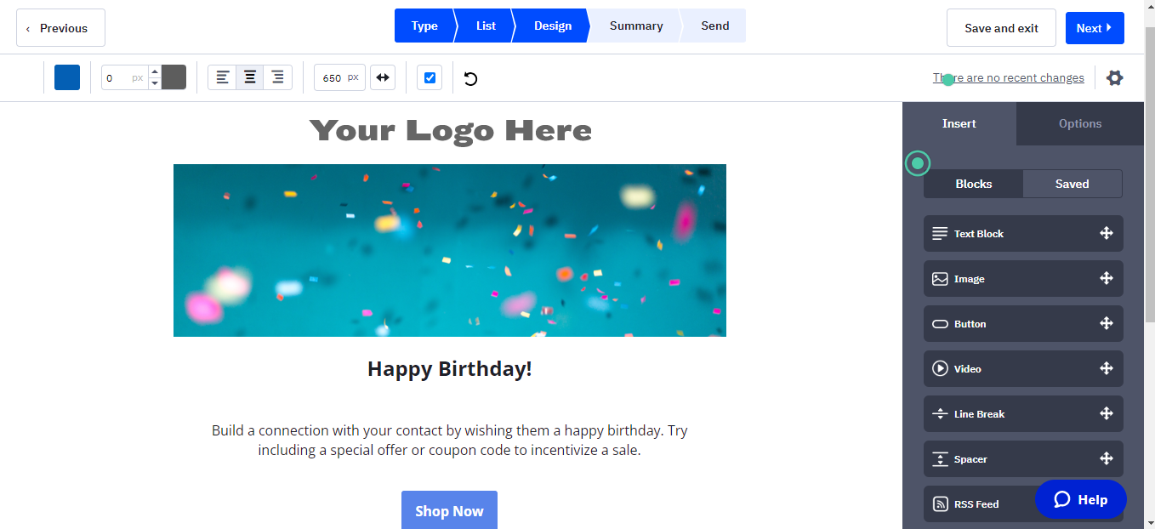The height and width of the screenshot is (529, 1155).
Task: Go to the Summary step
Action: [x=635, y=26]
